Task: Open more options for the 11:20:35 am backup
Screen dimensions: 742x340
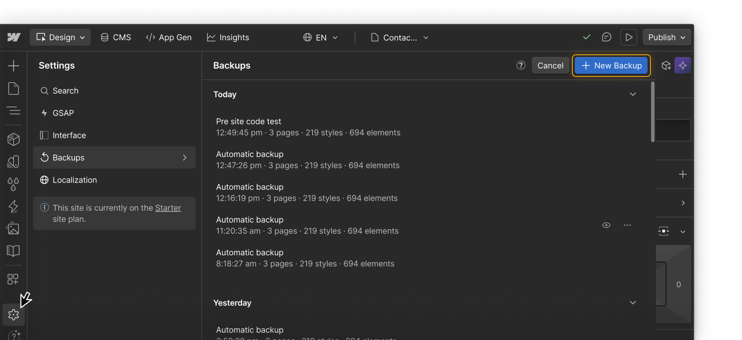Action: tap(627, 225)
